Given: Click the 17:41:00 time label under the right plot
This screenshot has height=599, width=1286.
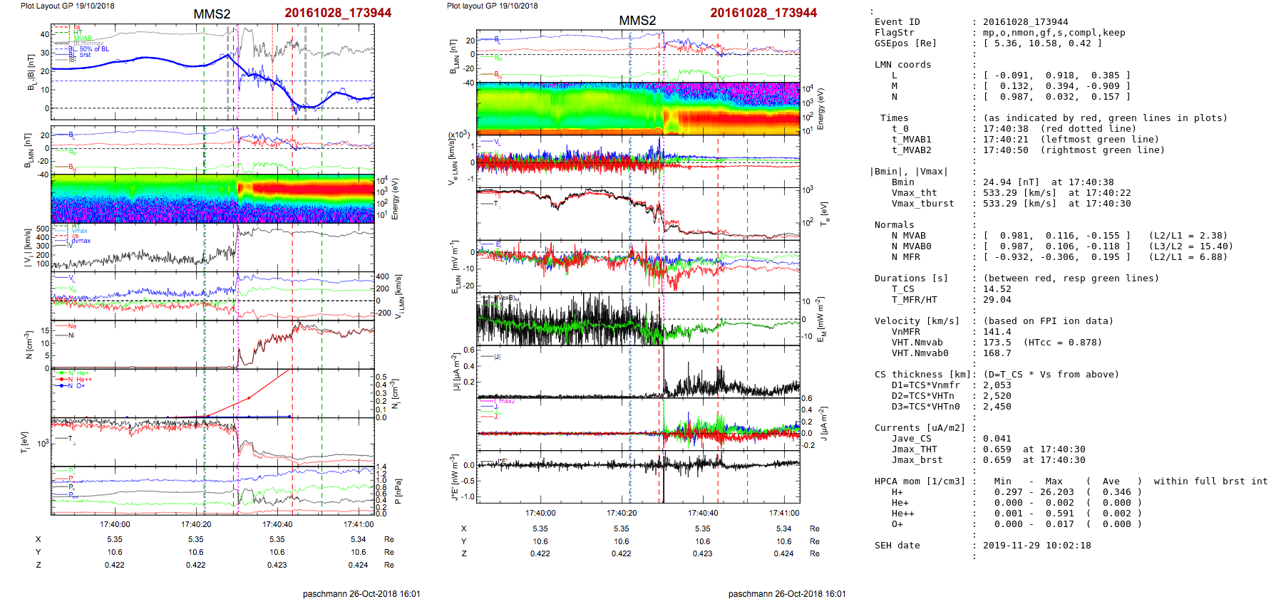Looking at the screenshot, I should [x=783, y=513].
